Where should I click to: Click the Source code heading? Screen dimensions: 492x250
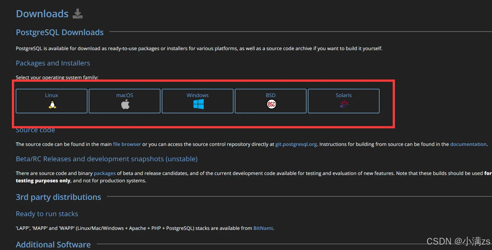[x=35, y=130]
